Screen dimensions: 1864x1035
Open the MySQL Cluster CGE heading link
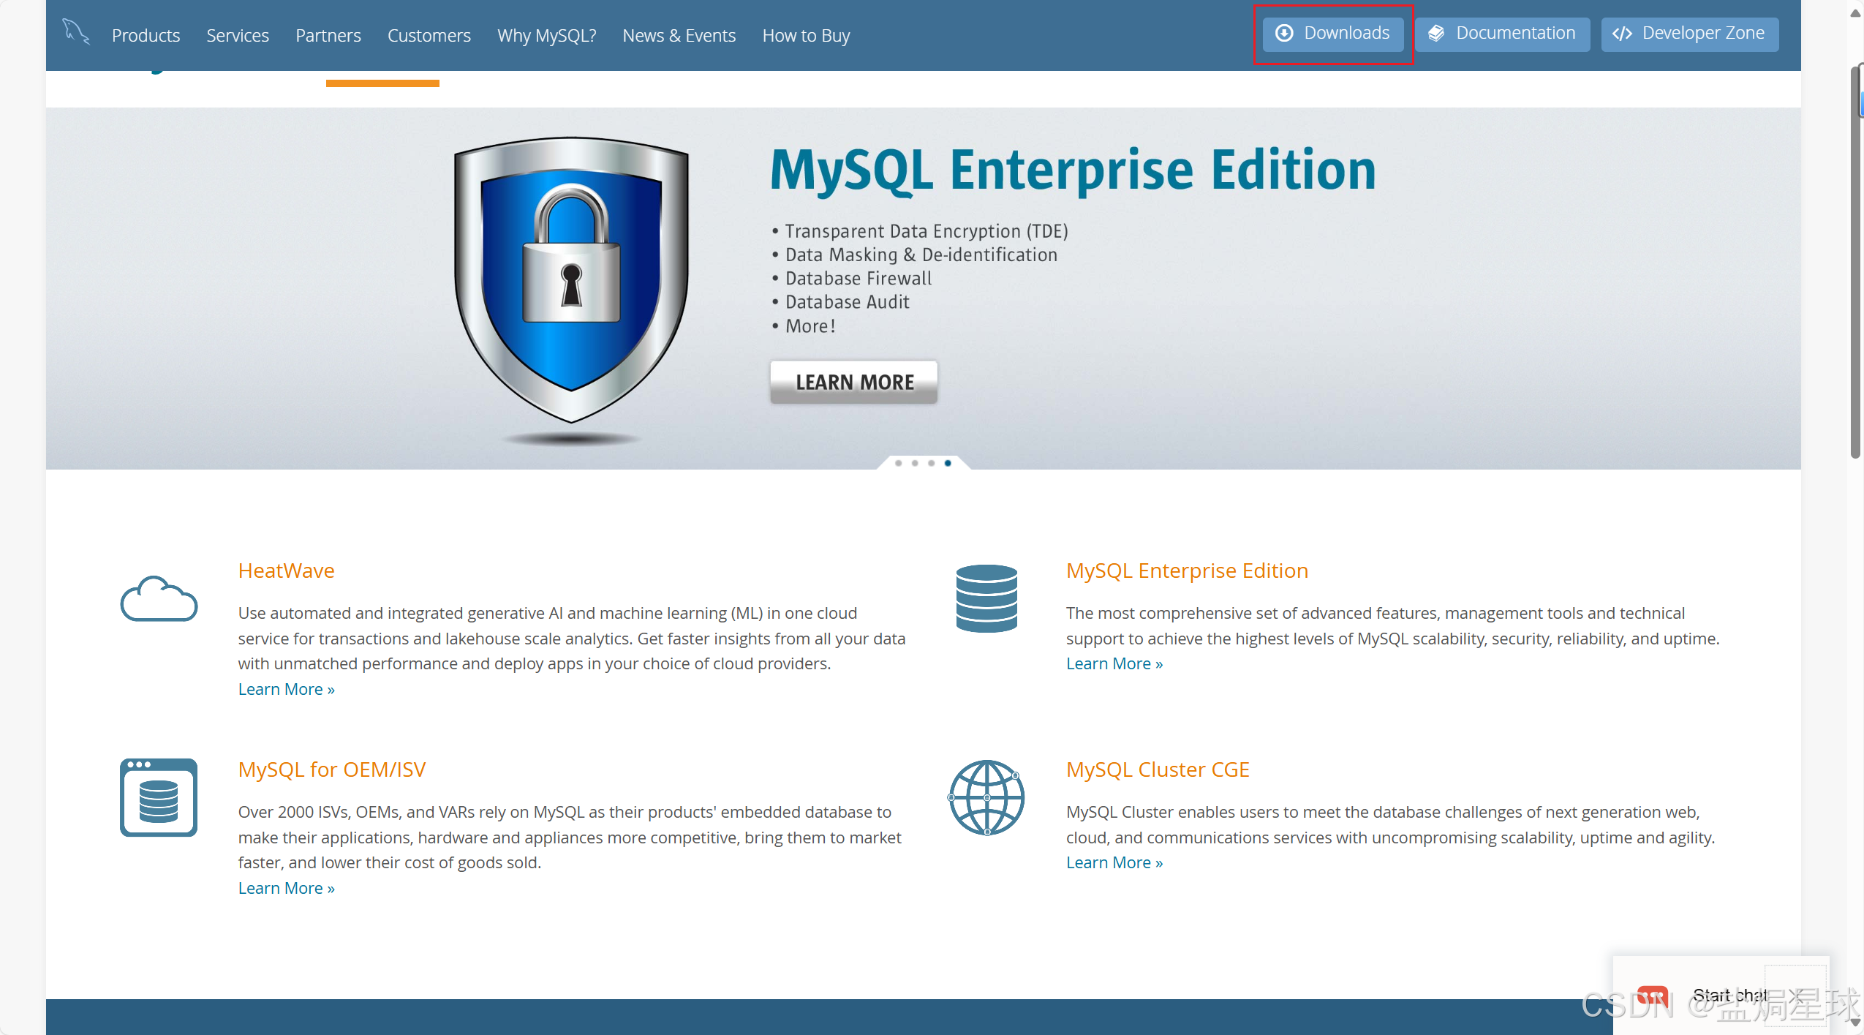click(1158, 769)
